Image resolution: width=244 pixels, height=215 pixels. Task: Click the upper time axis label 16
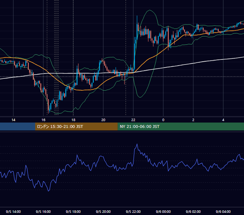click(43, 120)
